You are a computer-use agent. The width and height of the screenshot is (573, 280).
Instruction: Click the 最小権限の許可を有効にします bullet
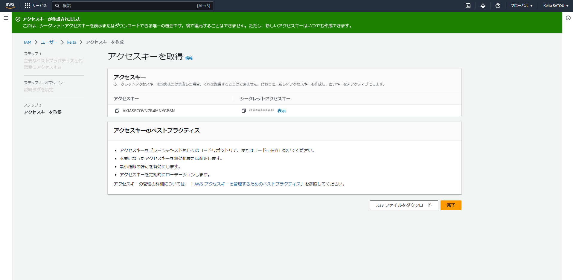pos(150,167)
